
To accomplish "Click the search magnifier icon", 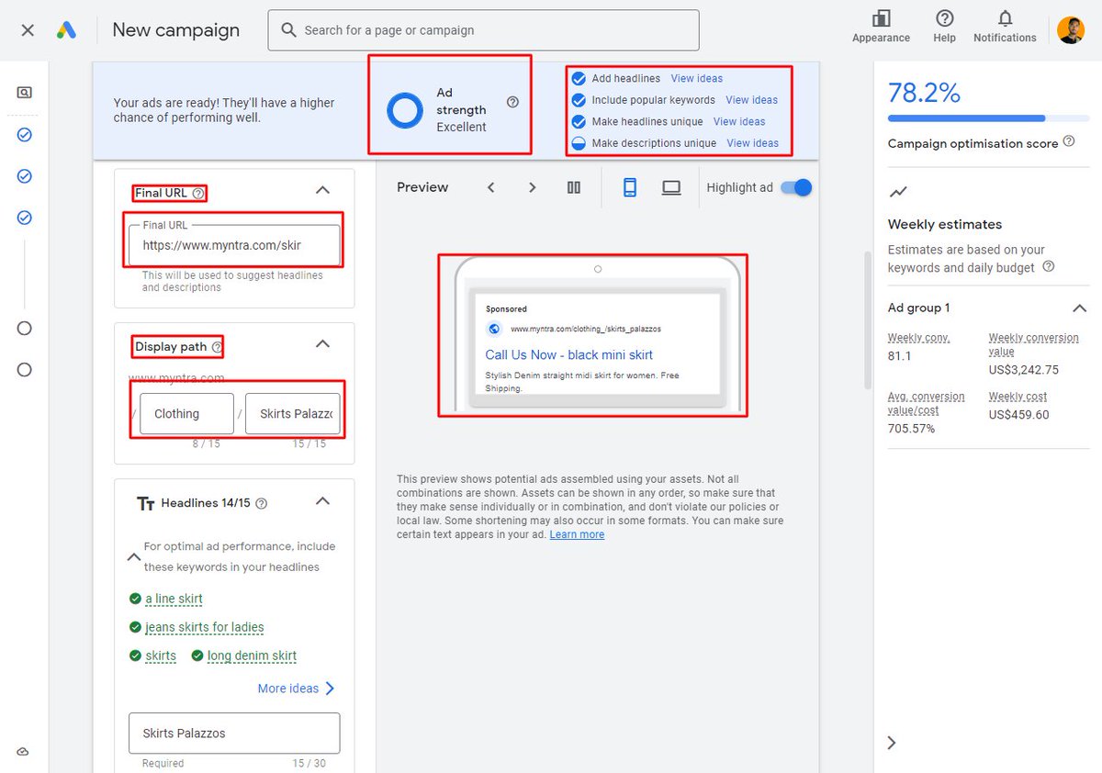I will (x=288, y=30).
